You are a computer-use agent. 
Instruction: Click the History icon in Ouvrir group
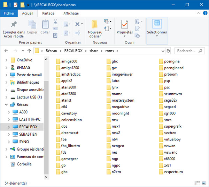click(x=137, y=36)
